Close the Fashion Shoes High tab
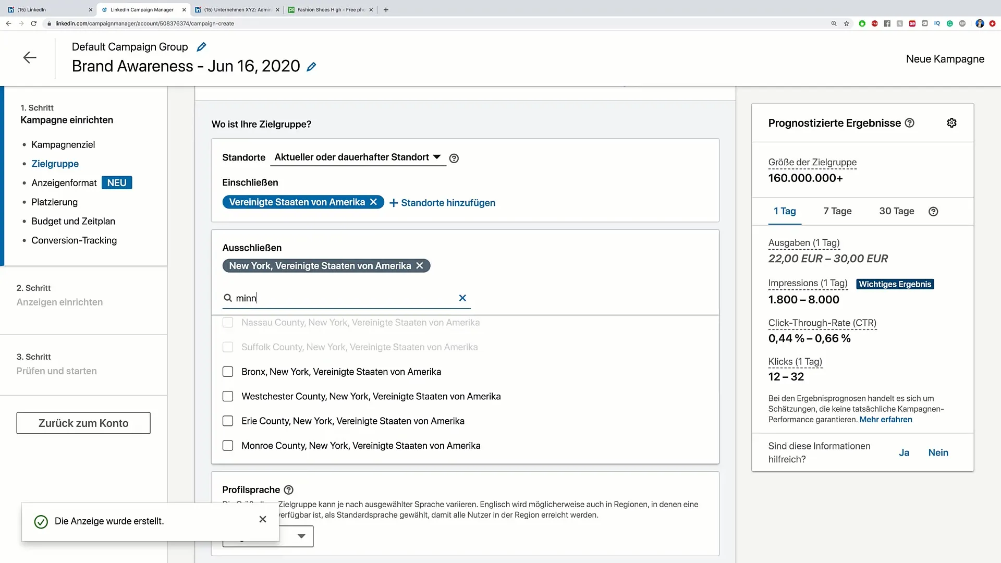The image size is (1001, 563). point(371,9)
